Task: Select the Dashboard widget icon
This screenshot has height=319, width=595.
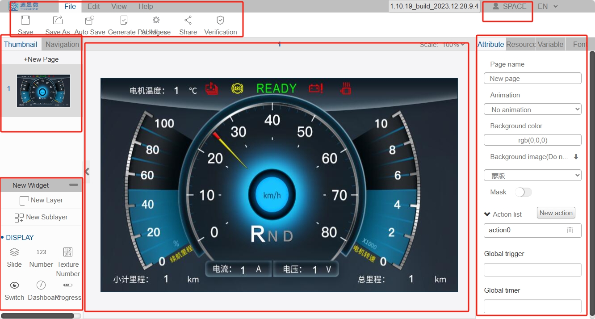Action: click(41, 285)
